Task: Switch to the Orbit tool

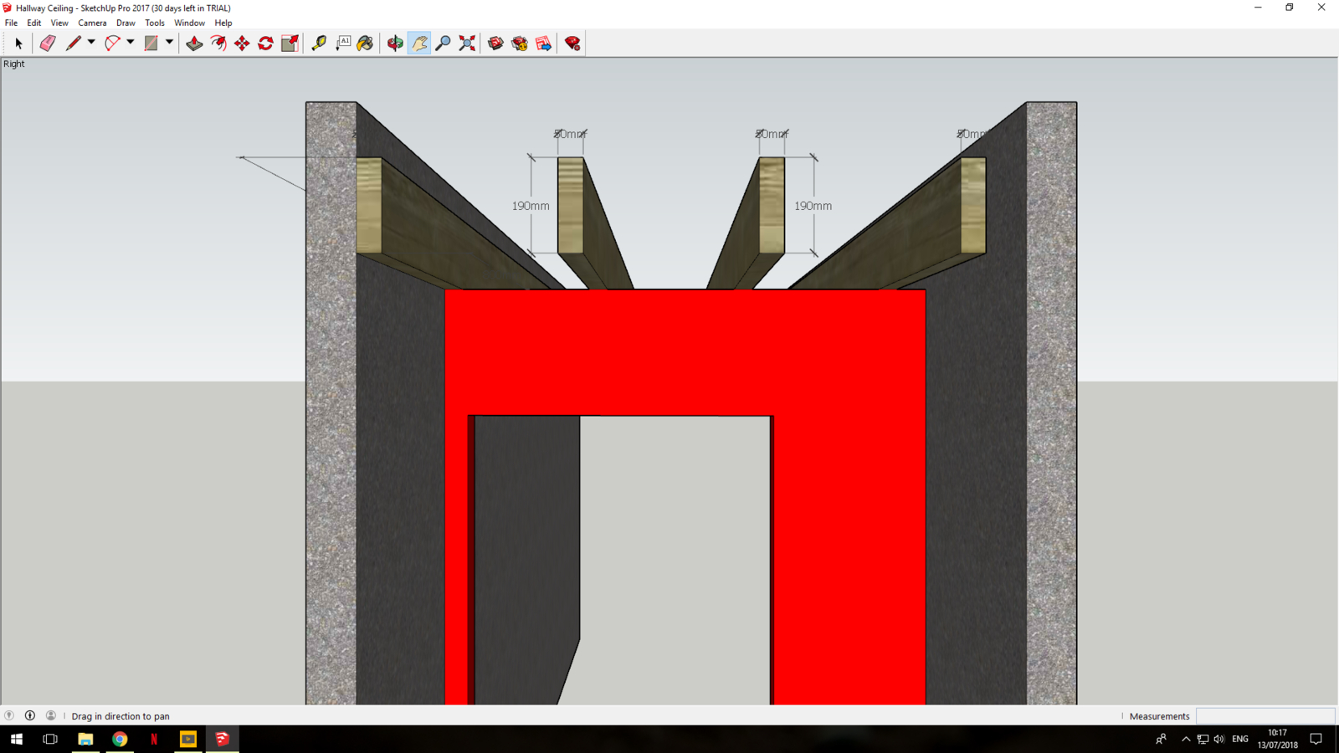Action: [393, 43]
